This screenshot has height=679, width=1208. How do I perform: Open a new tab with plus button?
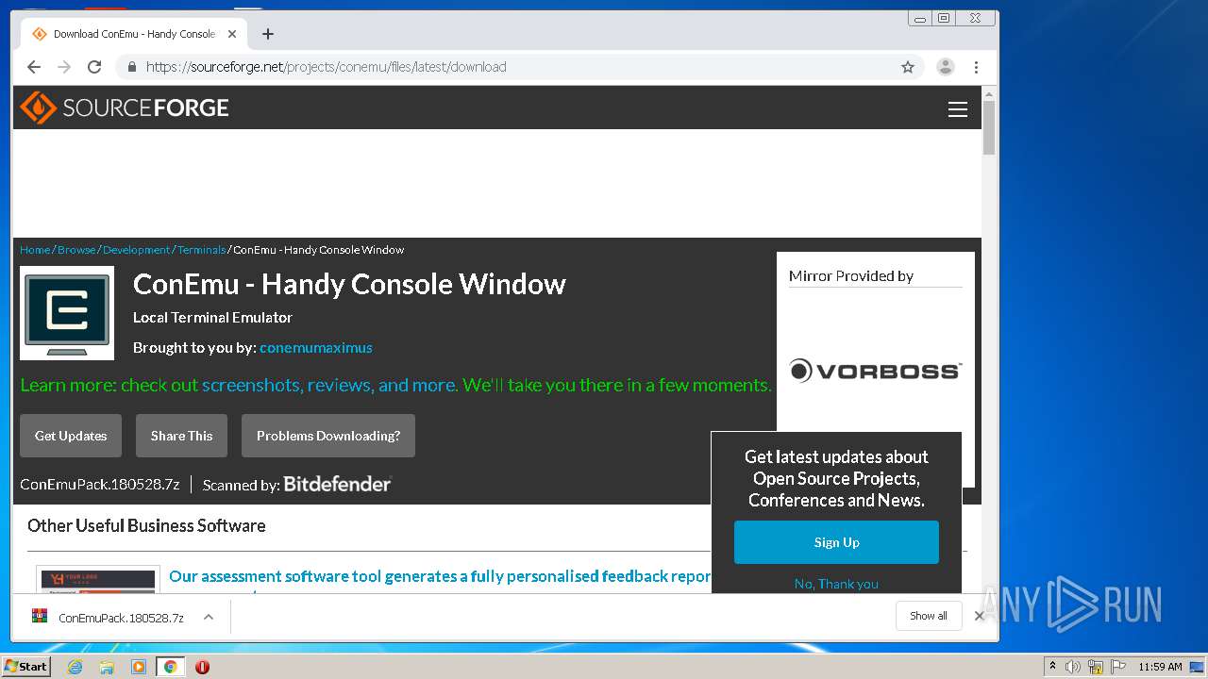[x=268, y=34]
